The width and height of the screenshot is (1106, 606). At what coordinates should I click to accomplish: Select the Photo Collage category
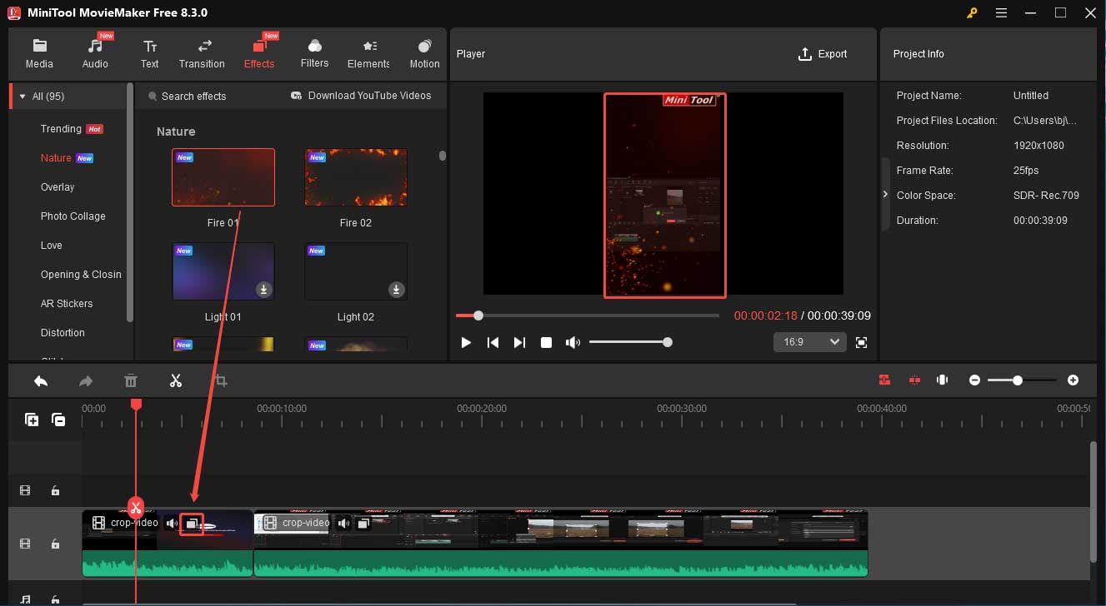tap(73, 216)
